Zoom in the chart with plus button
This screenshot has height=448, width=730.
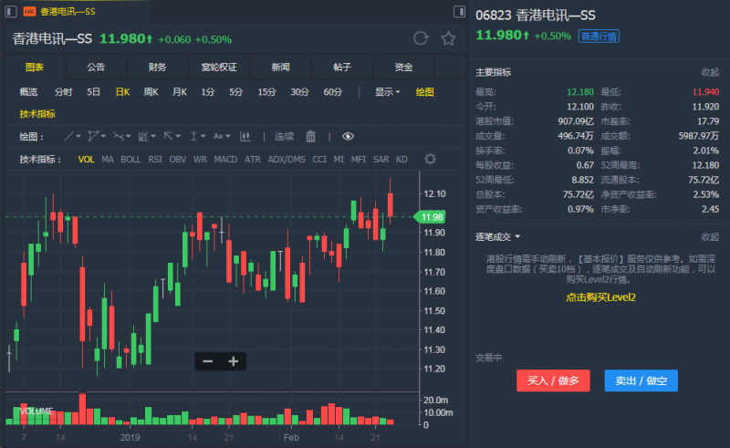click(x=234, y=361)
